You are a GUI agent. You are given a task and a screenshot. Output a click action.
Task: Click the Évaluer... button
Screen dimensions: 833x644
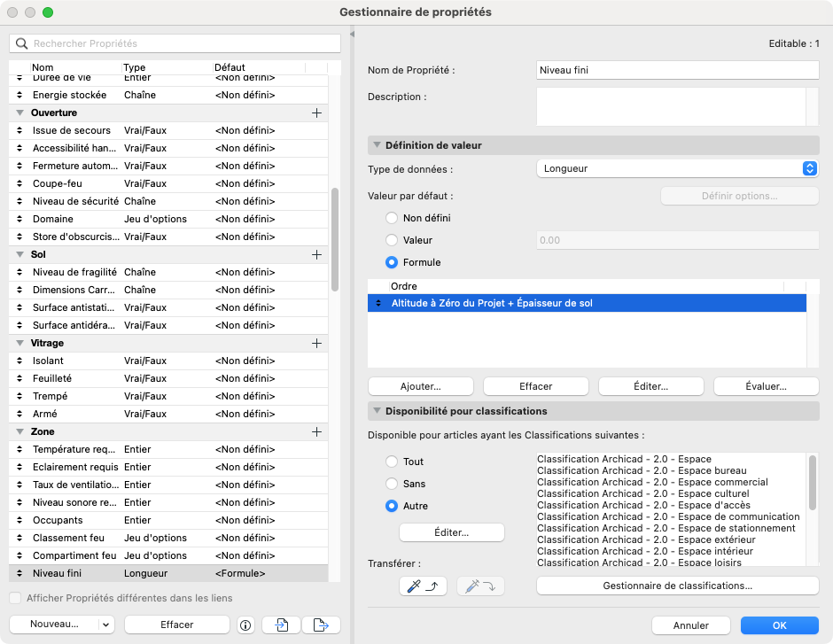(766, 386)
